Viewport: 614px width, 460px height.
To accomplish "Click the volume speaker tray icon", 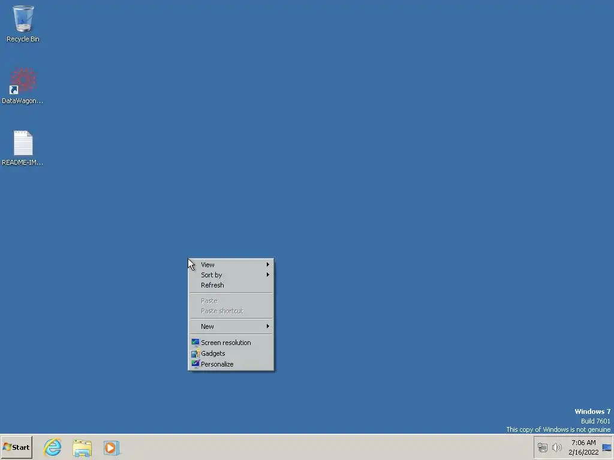I will [556, 447].
